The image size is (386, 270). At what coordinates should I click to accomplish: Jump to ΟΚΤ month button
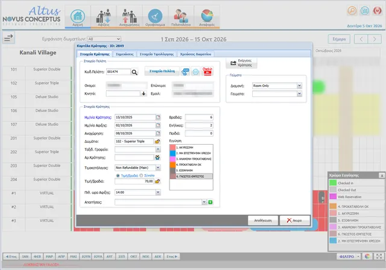pos(134,257)
